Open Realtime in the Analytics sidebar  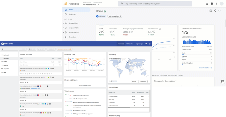72,14
